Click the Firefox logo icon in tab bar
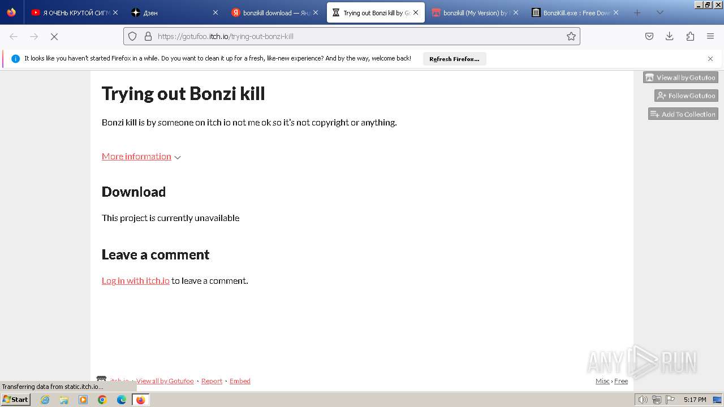 pyautogui.click(x=11, y=12)
